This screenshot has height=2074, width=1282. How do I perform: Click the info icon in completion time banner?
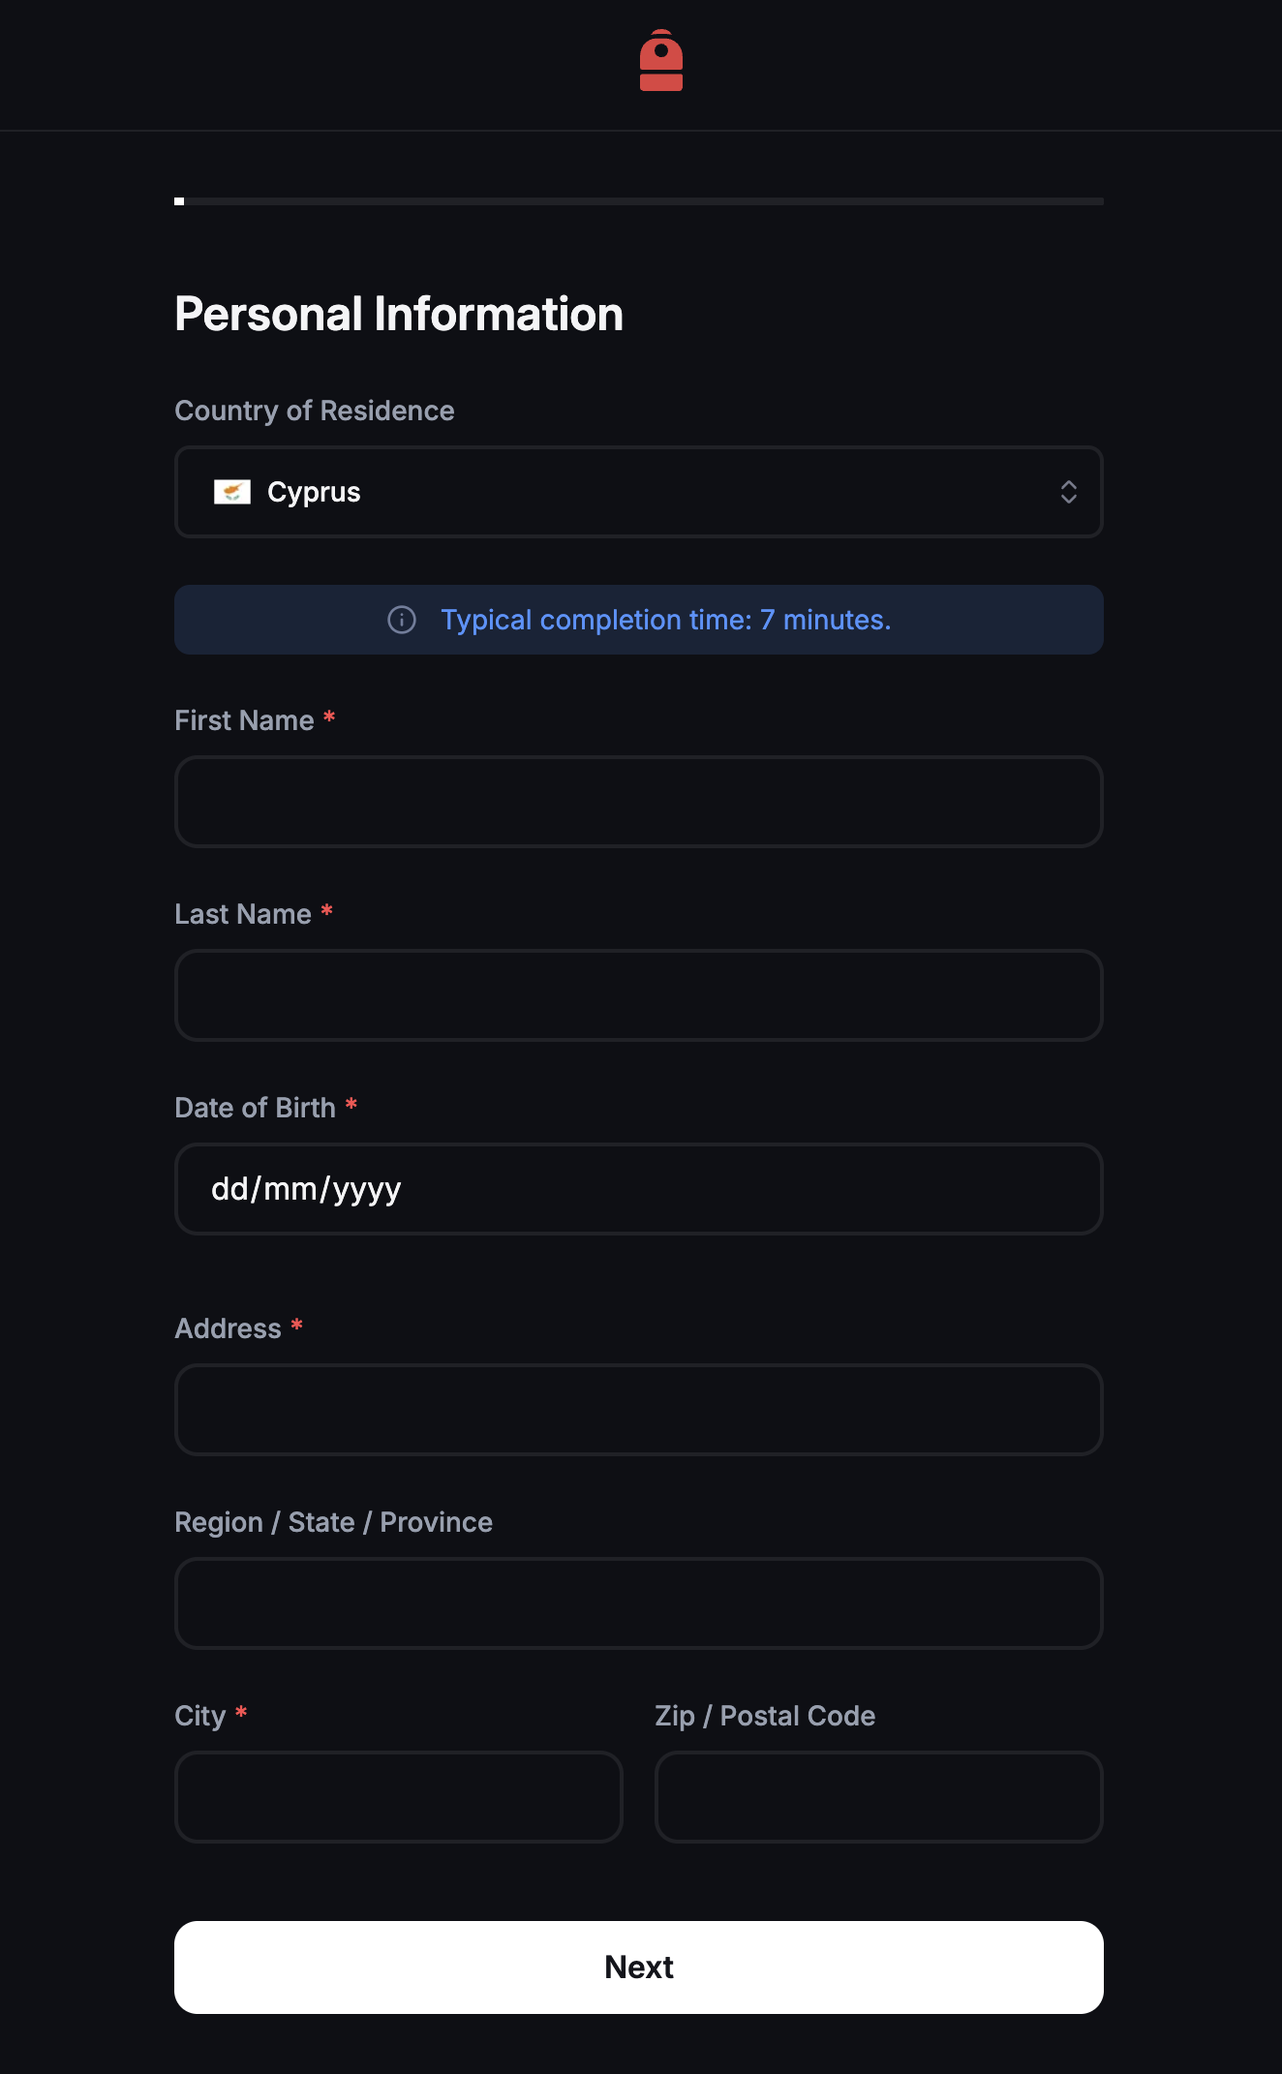pyautogui.click(x=402, y=620)
